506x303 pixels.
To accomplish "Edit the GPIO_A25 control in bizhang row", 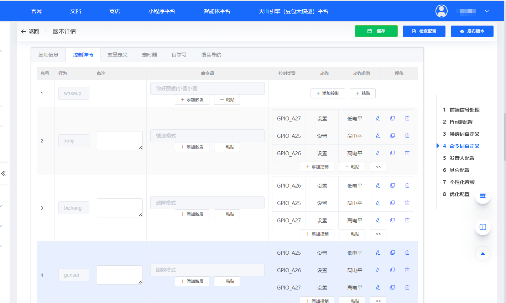I will point(378,203).
